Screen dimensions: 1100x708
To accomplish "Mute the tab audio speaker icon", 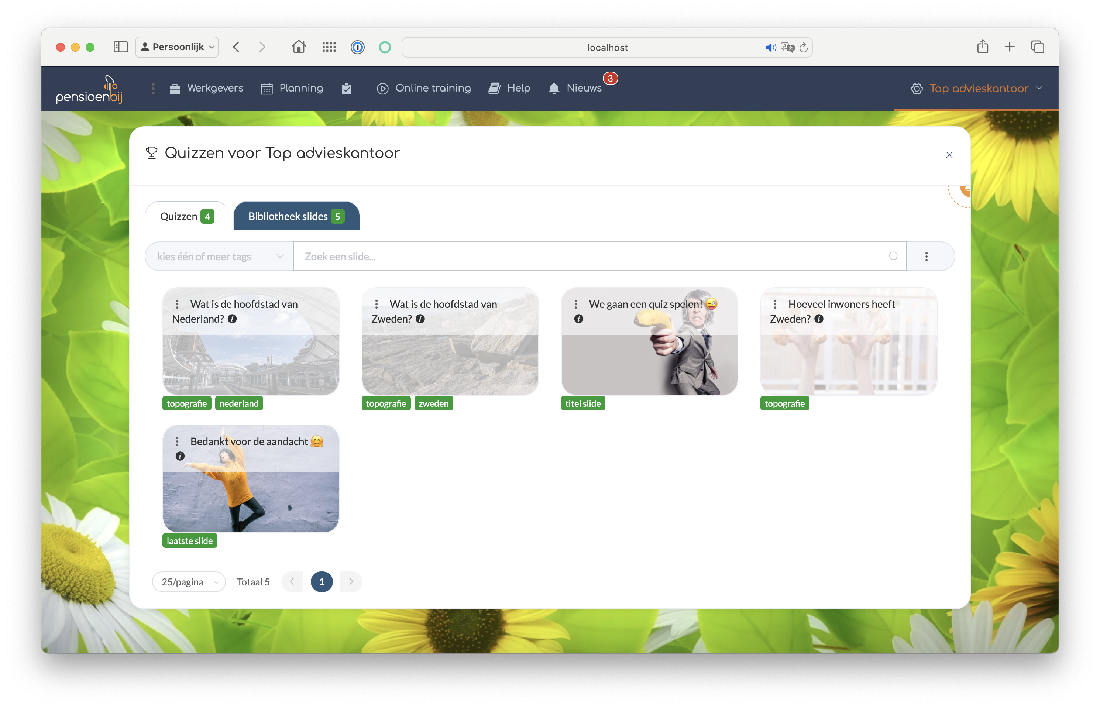I will 770,47.
